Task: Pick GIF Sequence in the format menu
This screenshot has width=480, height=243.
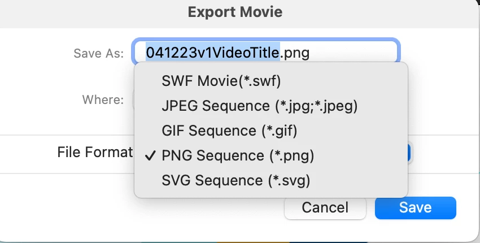Action: (x=229, y=131)
